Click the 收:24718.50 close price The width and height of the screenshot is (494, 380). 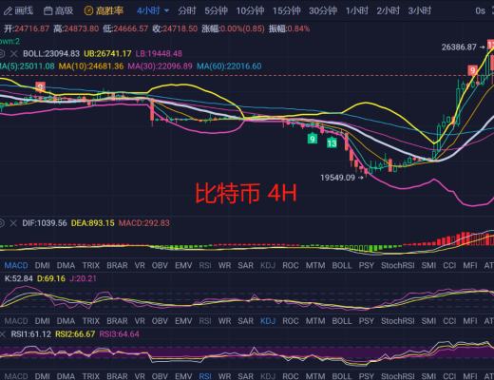click(x=175, y=28)
